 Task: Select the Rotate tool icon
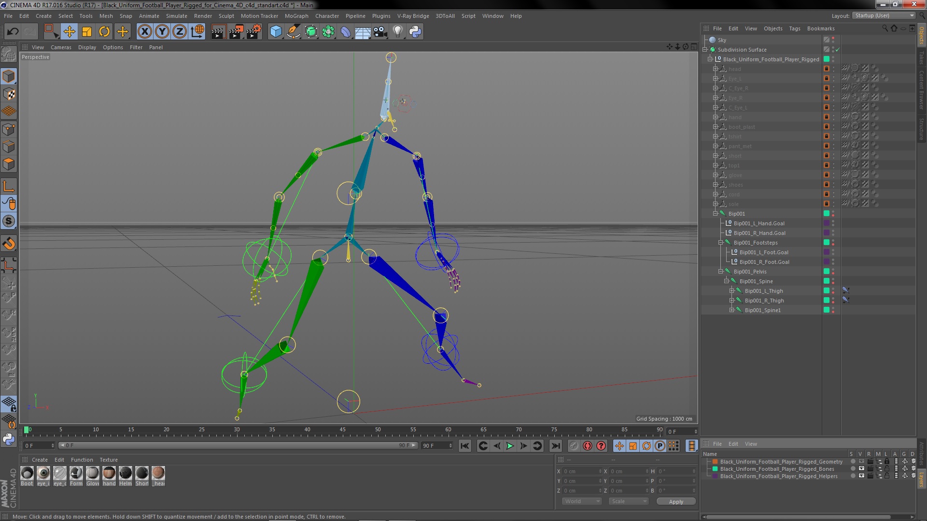(x=104, y=32)
